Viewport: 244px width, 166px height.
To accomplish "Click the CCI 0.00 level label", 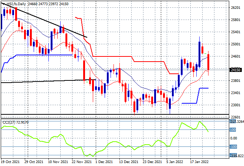I will tap(233, 138).
